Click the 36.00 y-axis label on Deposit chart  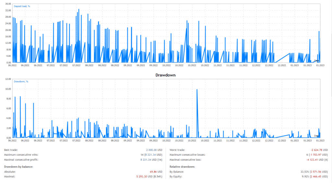tap(7, 4)
